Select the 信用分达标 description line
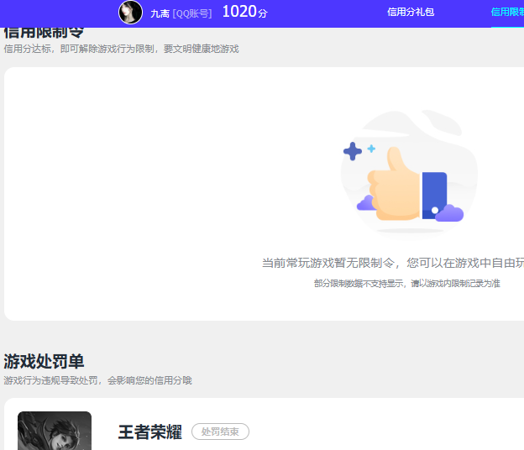The height and width of the screenshot is (450, 524). (x=121, y=49)
